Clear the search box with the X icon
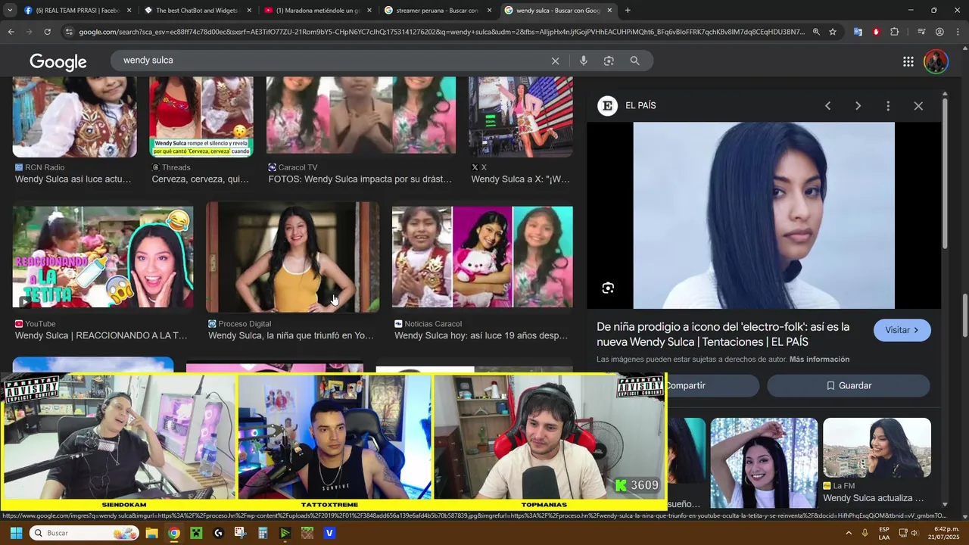 555,61
